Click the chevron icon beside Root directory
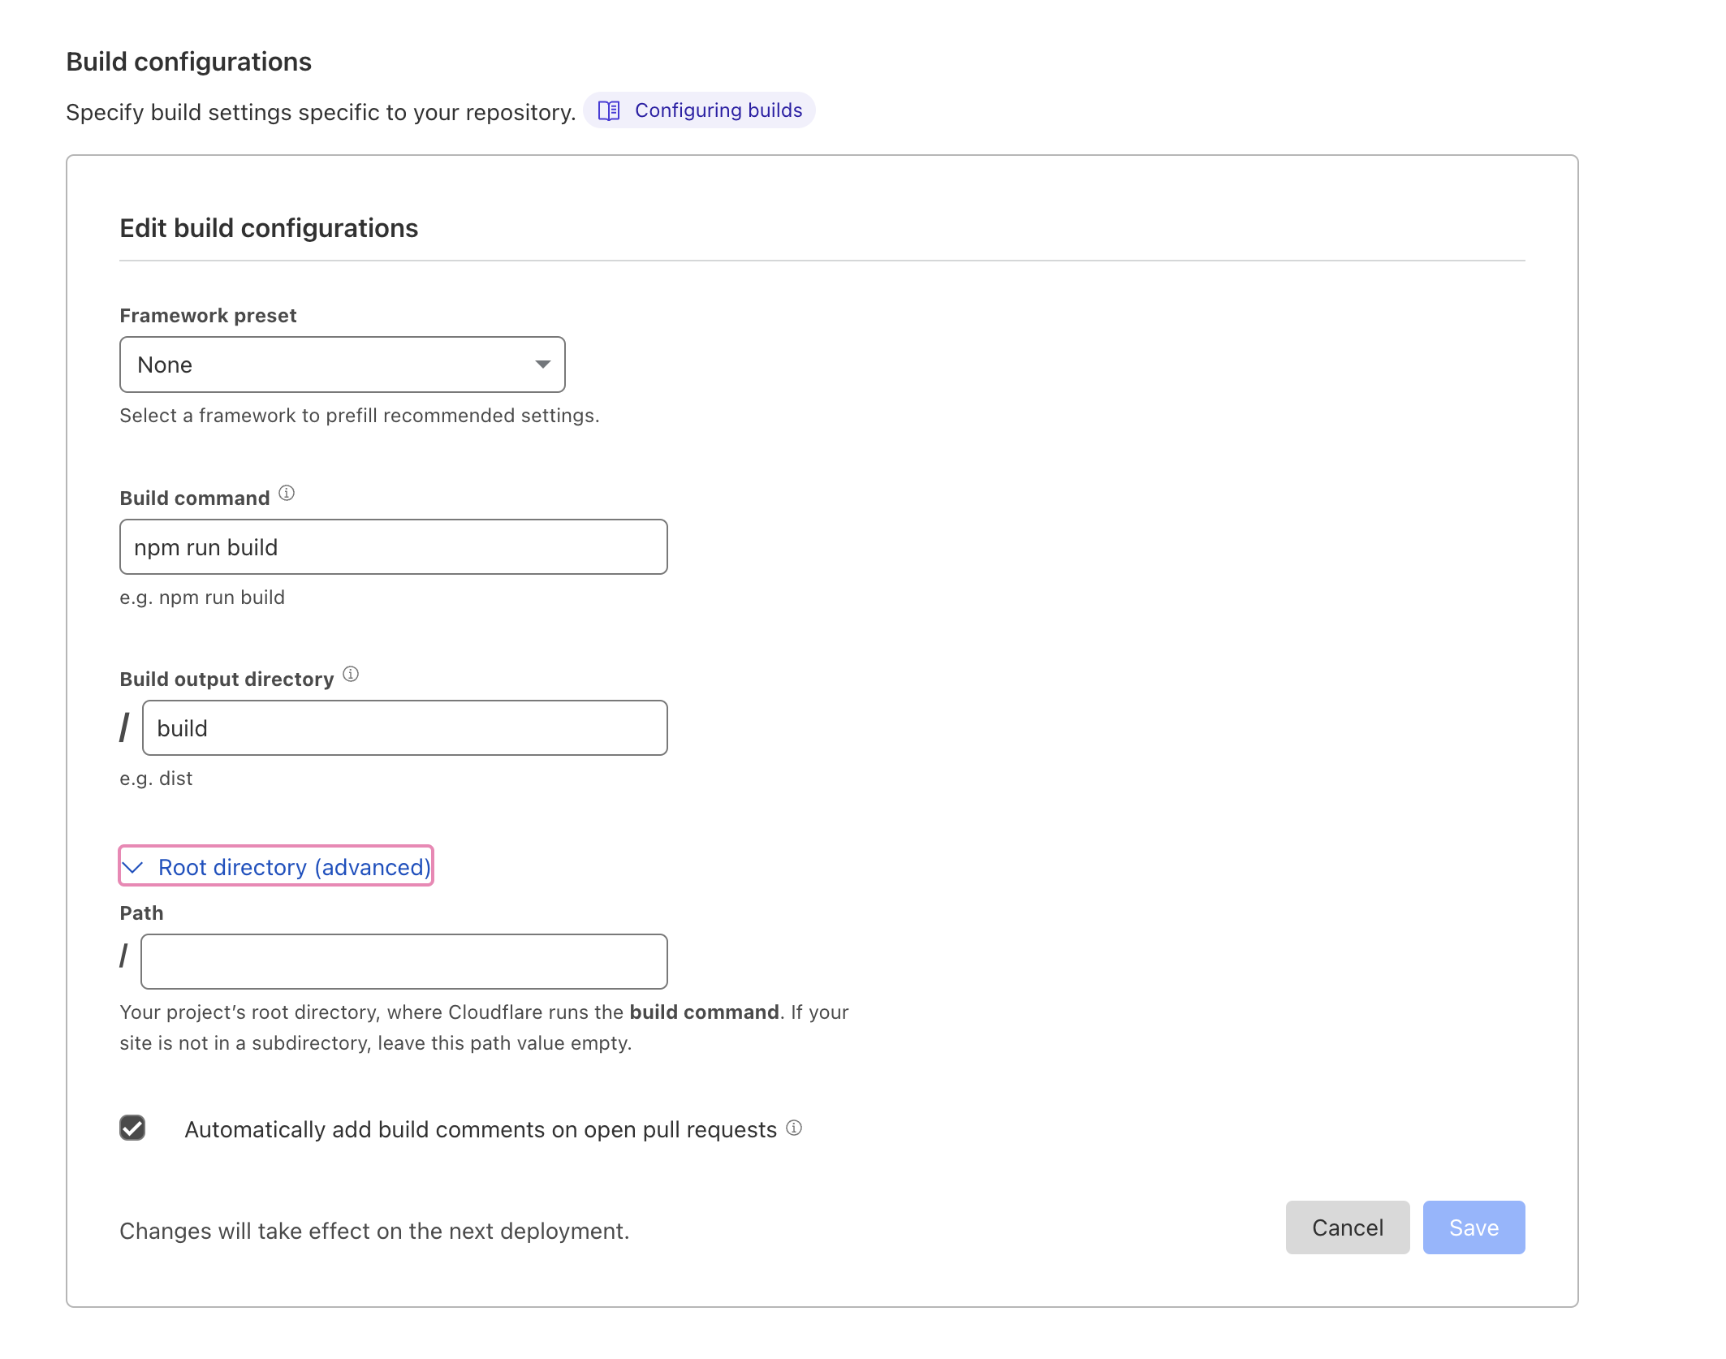Viewport: 1726px width, 1359px height. click(x=132, y=867)
